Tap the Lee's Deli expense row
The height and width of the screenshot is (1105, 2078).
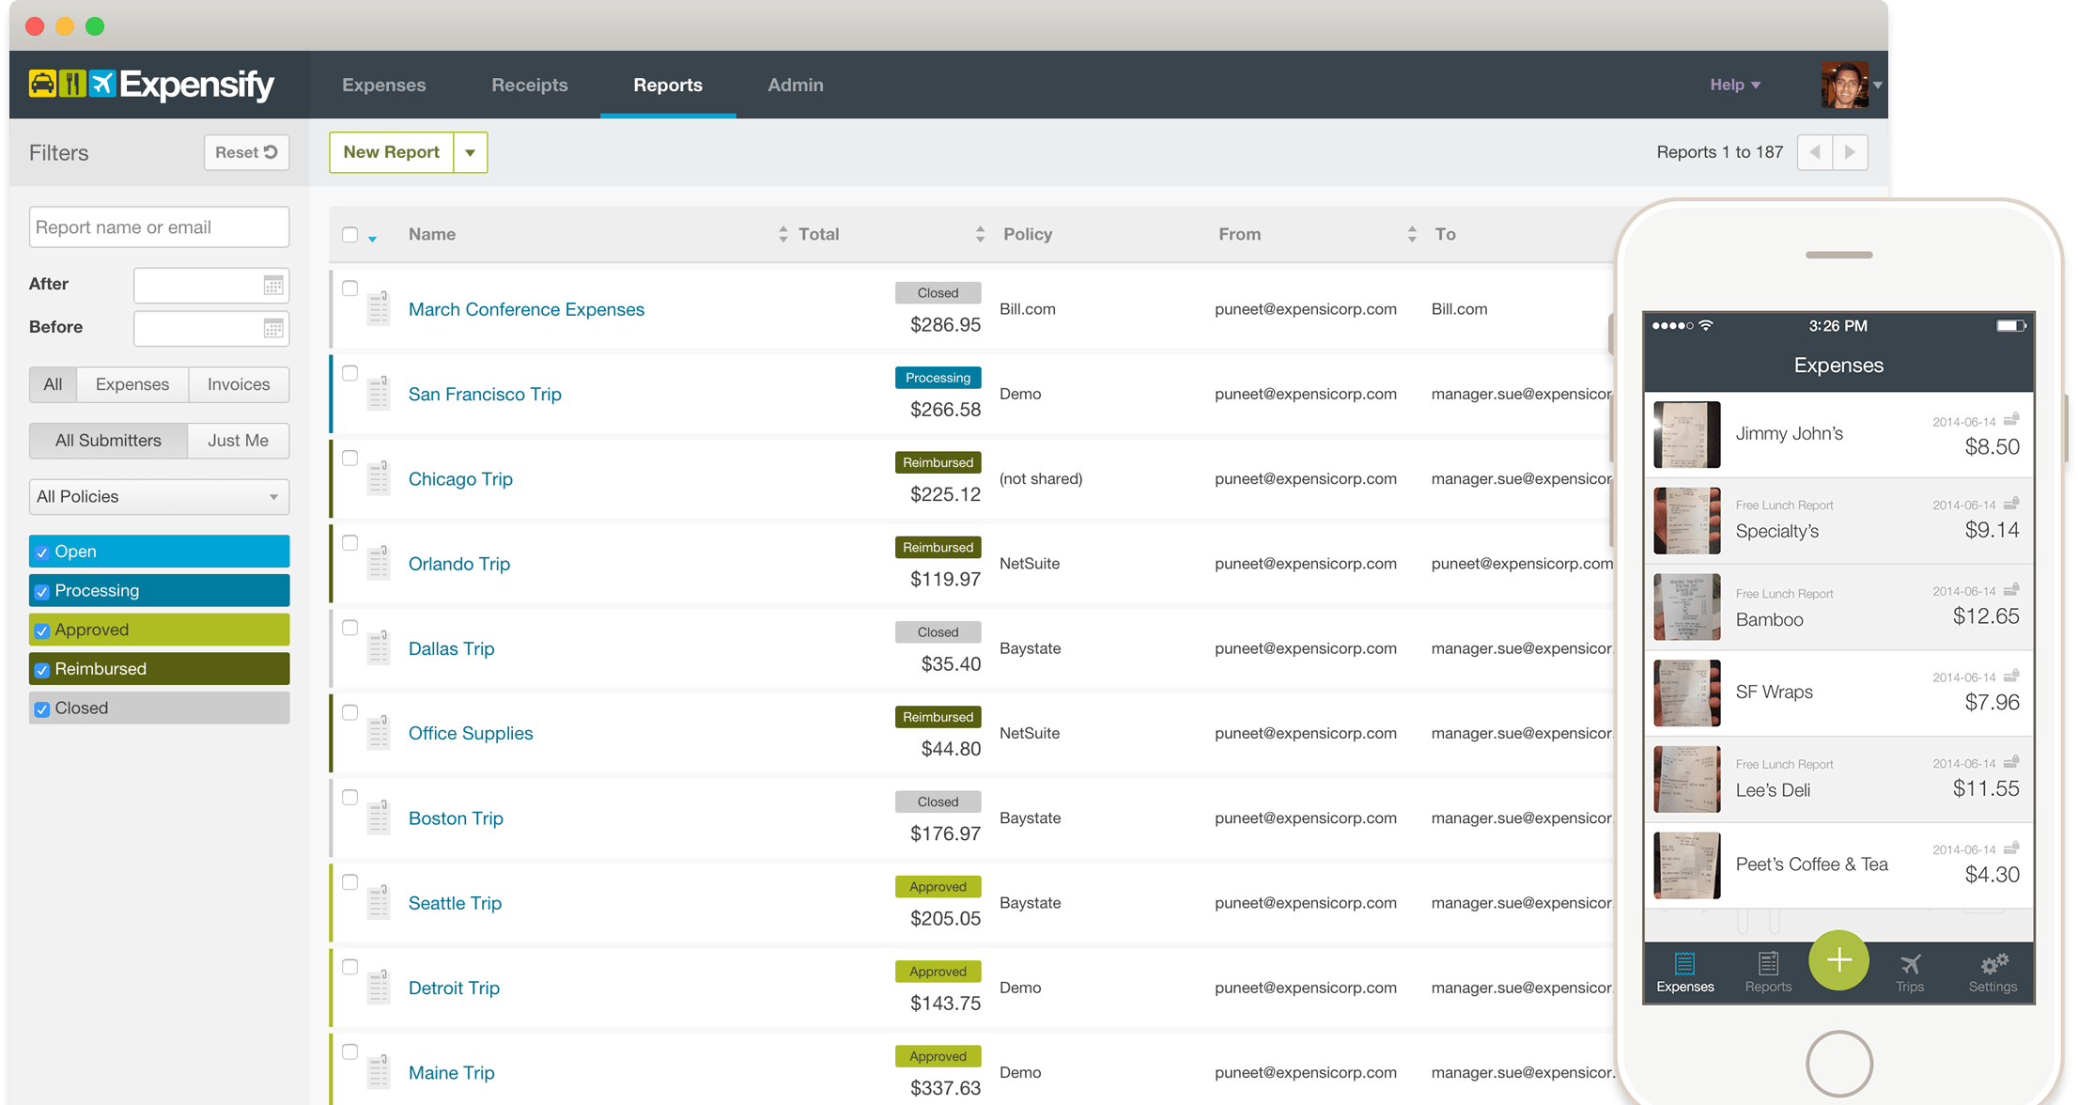(1838, 779)
